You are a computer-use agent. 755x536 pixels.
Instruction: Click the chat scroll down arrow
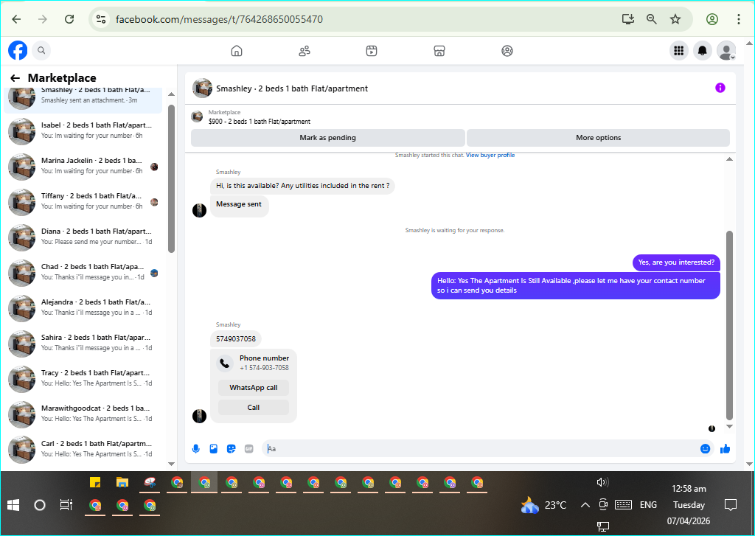729,427
